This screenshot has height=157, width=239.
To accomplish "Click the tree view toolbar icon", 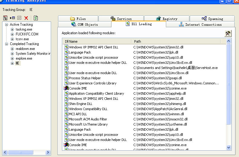I will (x=5, y=18).
